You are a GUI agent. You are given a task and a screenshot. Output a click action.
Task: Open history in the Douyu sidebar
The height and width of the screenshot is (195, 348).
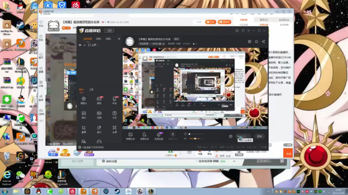pyautogui.click(x=41, y=38)
